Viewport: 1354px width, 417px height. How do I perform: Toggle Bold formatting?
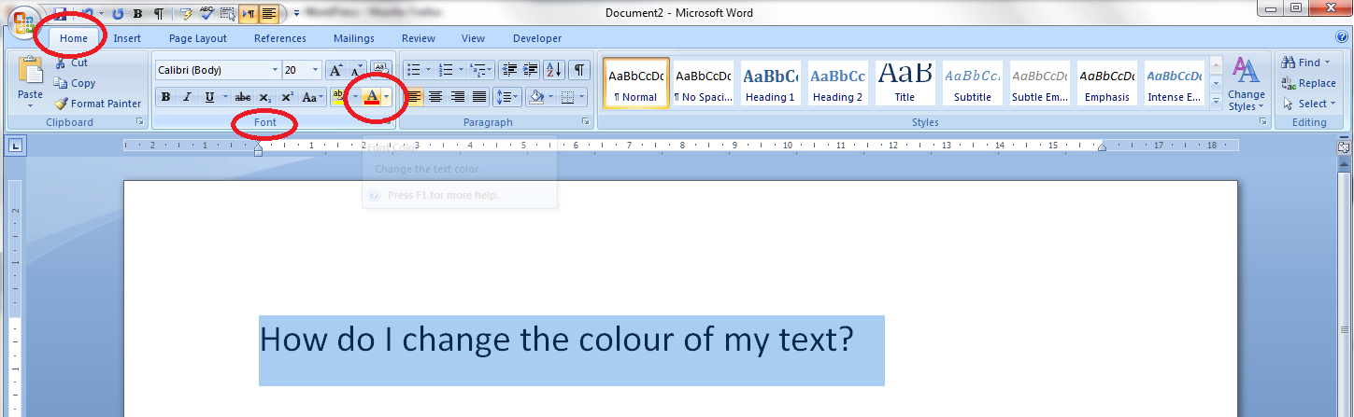(165, 97)
